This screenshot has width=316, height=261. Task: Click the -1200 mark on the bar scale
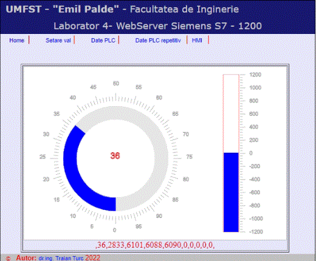click(256, 232)
